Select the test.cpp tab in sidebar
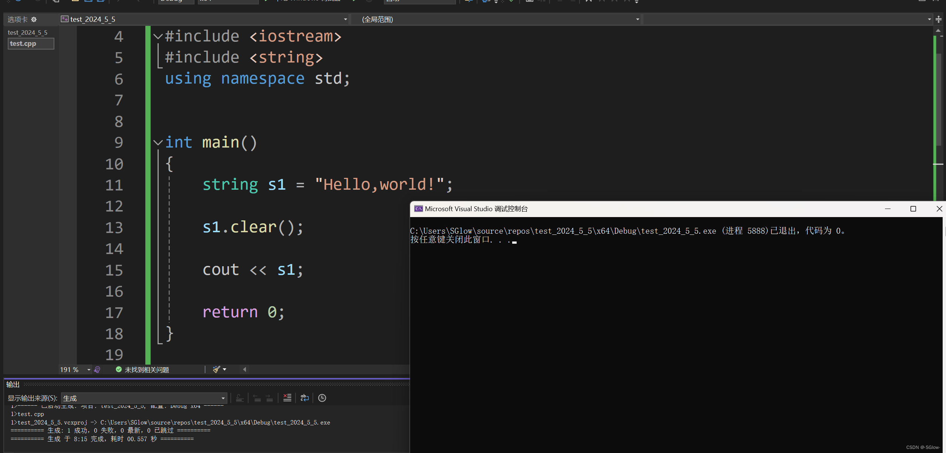The image size is (946, 453). 31,44
